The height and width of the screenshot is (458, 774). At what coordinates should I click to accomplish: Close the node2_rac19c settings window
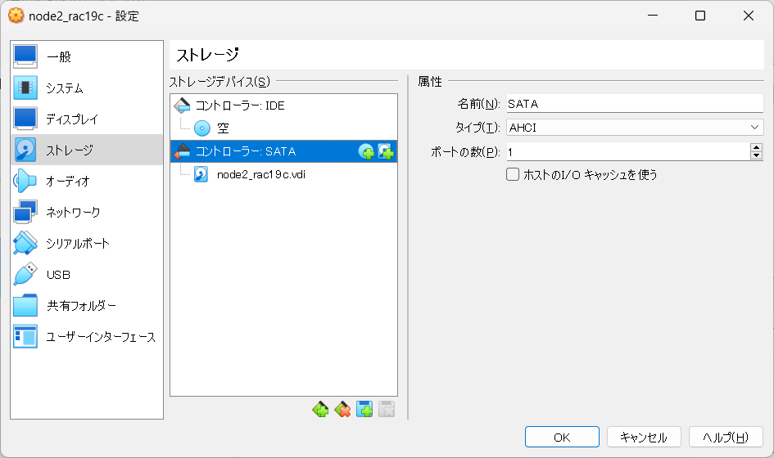click(x=749, y=16)
